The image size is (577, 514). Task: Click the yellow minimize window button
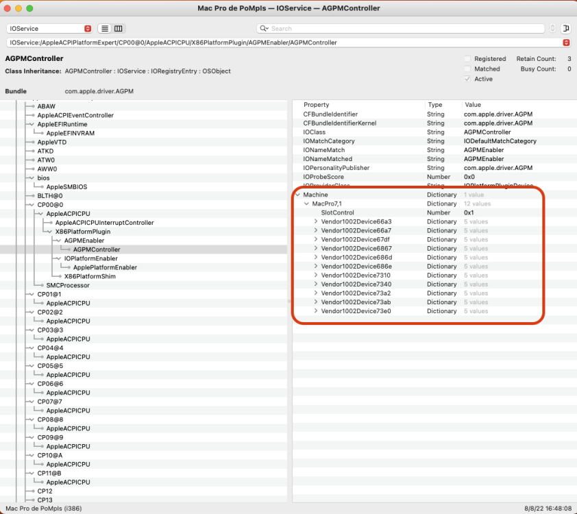[x=19, y=8]
